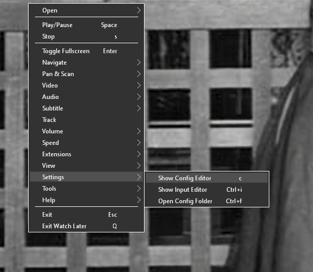Click the Esc shortcut label
This screenshot has height=272, width=313.
click(113, 215)
